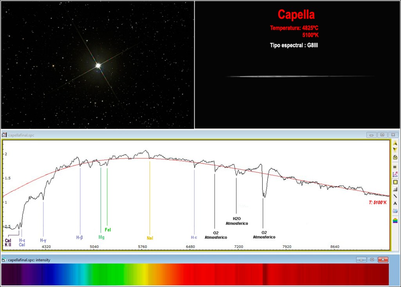This screenshot has height=287, width=401.
Task: Show the rainbow spectrum colors icon
Action: [395, 221]
